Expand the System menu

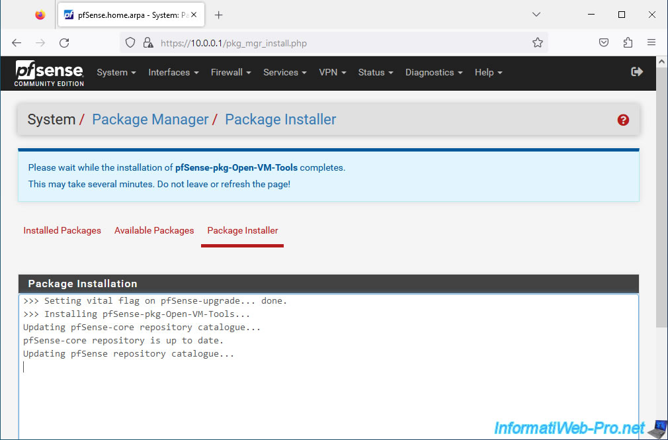[x=116, y=73]
